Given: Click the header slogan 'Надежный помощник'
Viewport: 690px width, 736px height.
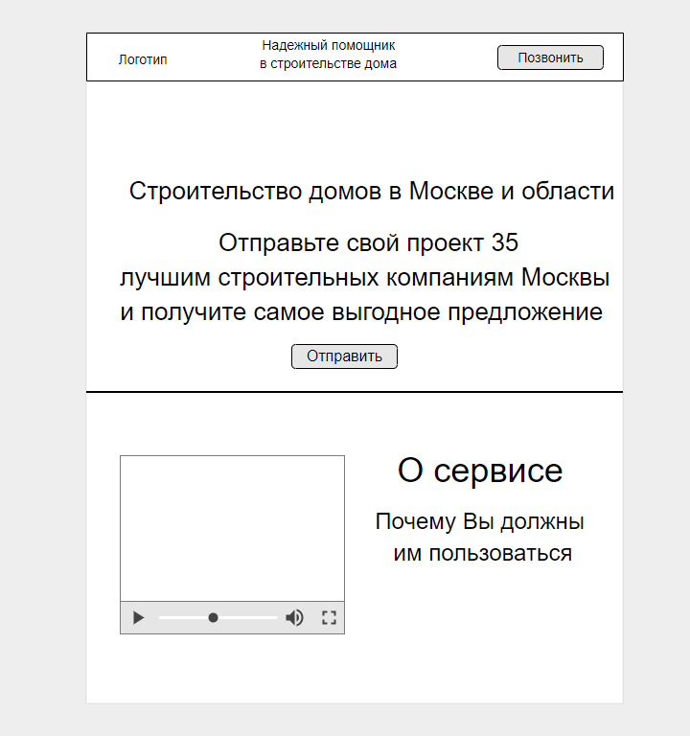Looking at the screenshot, I should coord(328,45).
